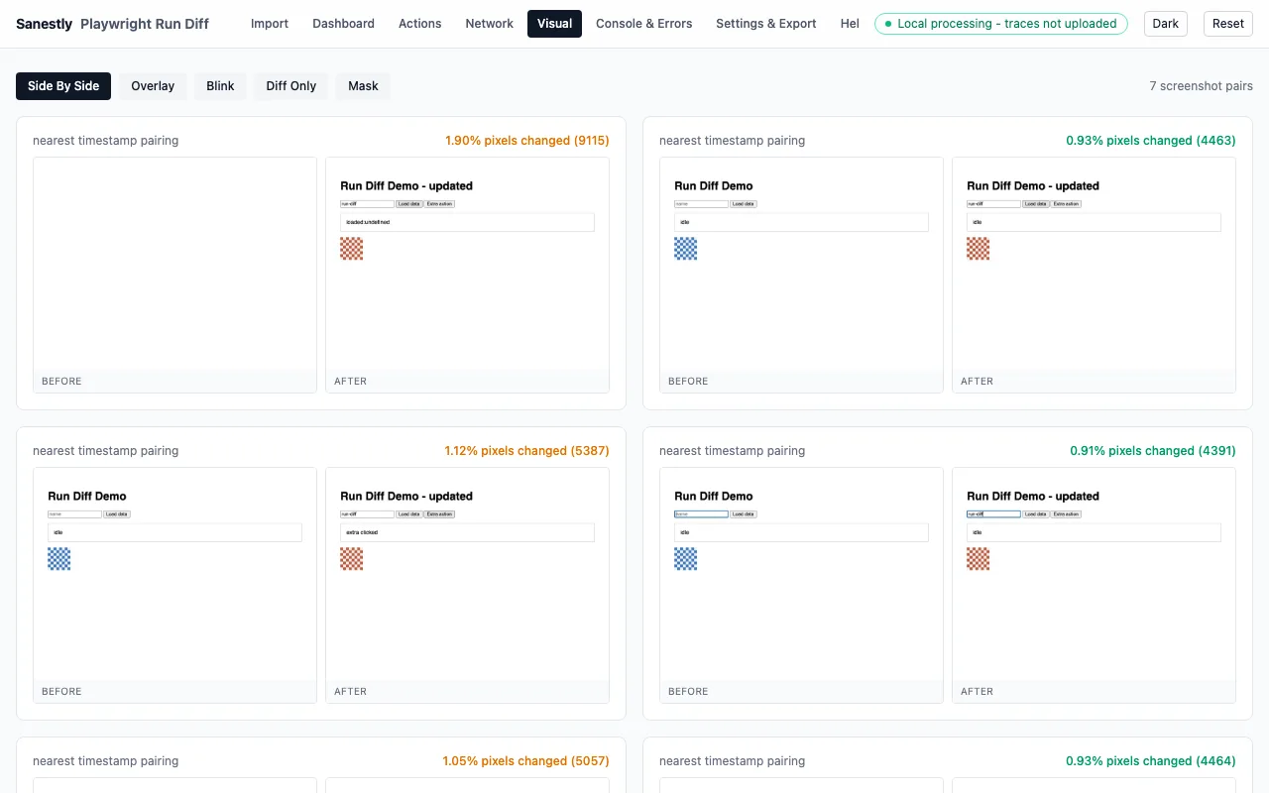Toggle Dark theme button

pyautogui.click(x=1166, y=24)
